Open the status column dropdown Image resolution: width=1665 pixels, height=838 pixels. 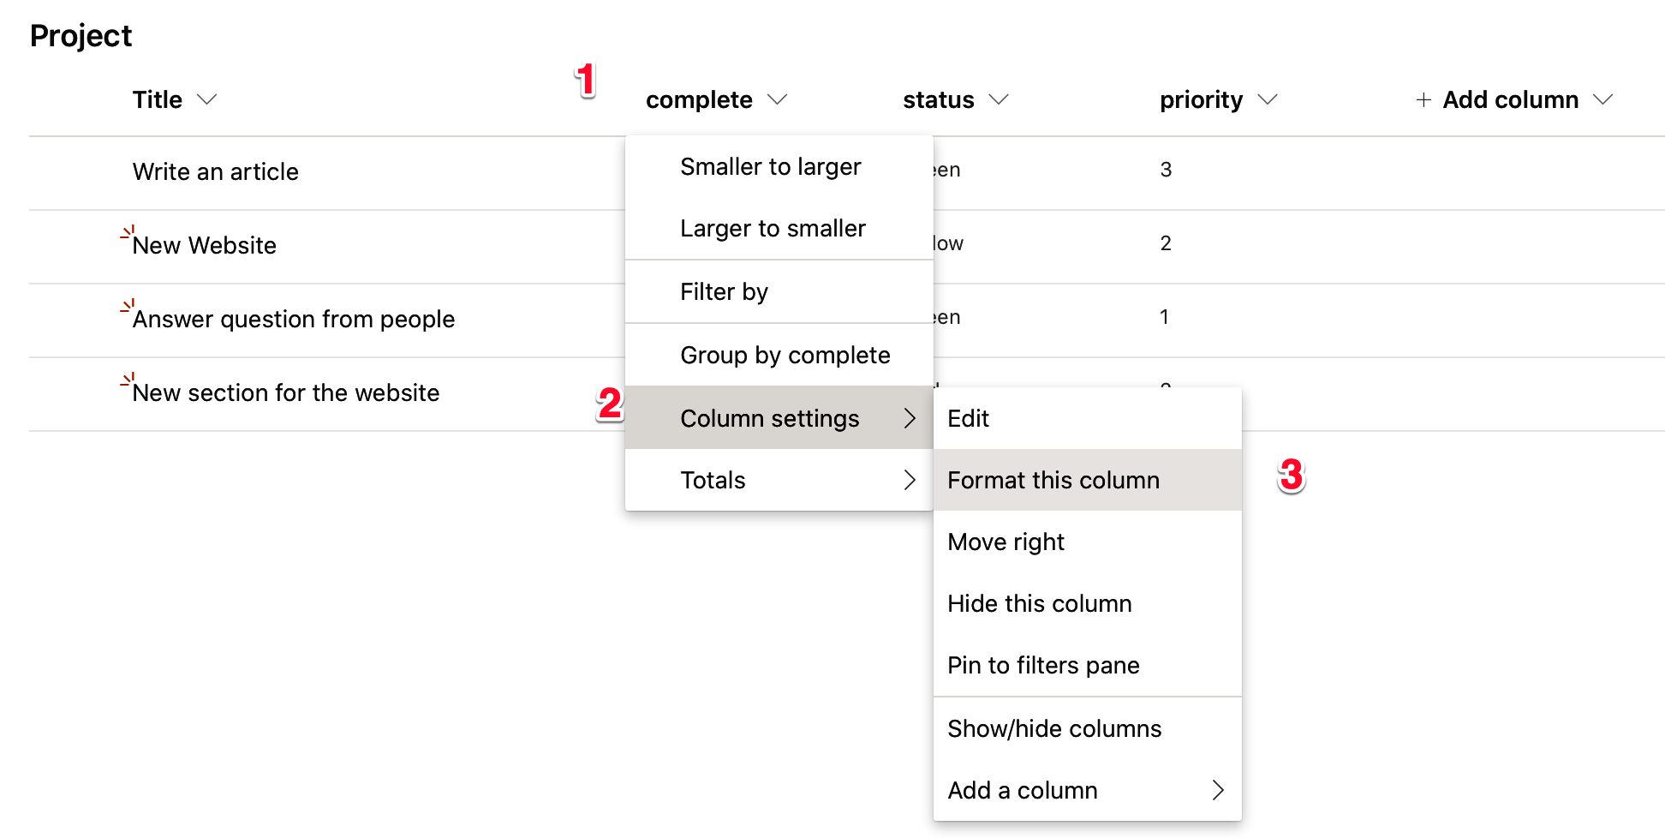coord(1000,99)
